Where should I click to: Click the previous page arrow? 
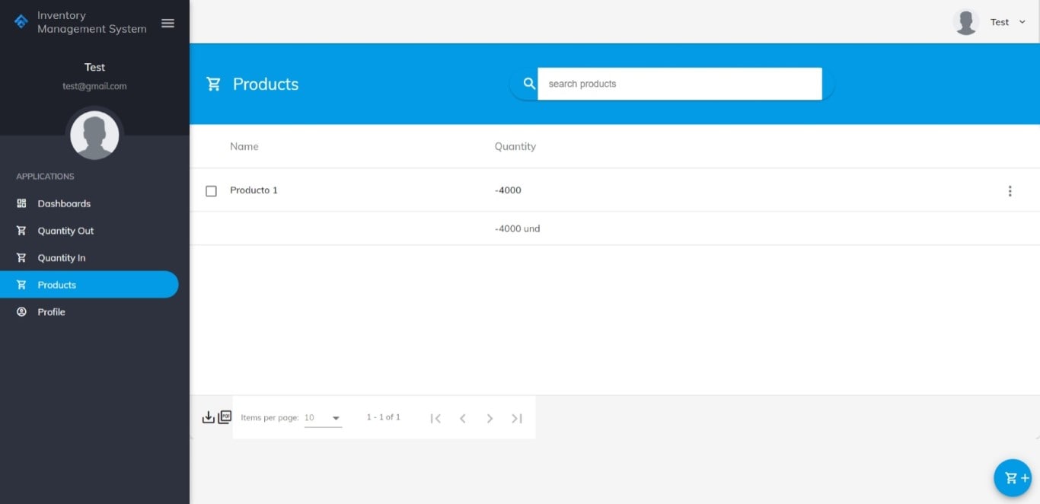(462, 418)
